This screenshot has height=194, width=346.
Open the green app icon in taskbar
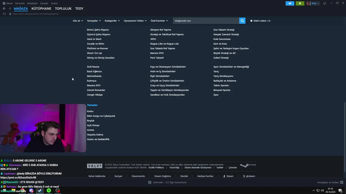[x=49, y=190]
